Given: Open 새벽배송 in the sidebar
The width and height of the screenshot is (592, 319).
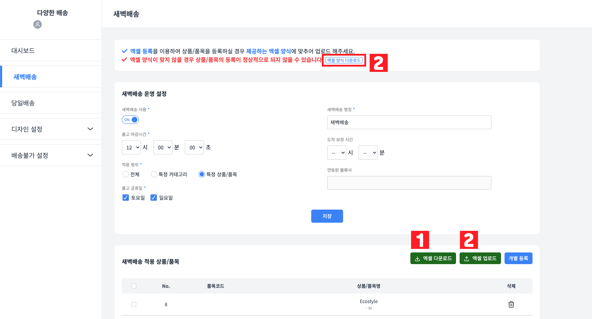Looking at the screenshot, I should [51, 76].
